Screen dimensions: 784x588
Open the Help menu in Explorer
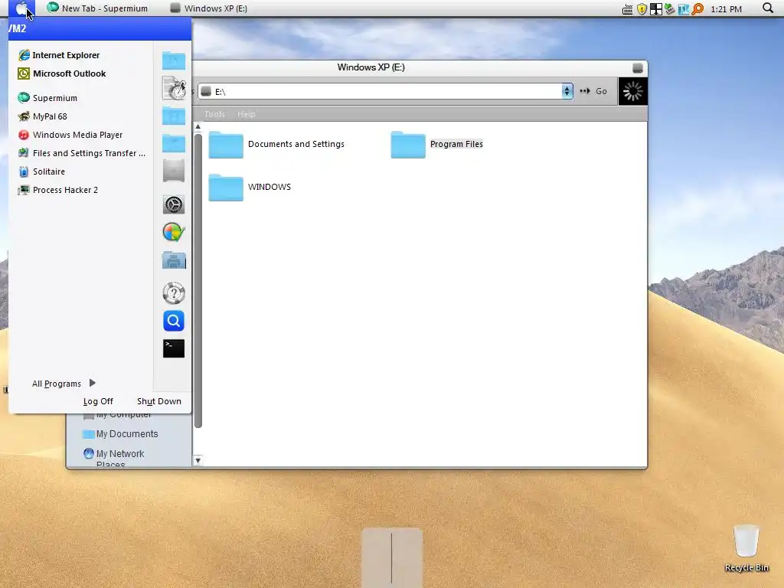coord(246,114)
